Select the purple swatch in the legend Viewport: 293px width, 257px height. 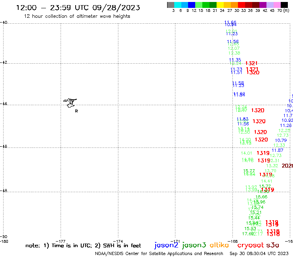pos(263,5)
